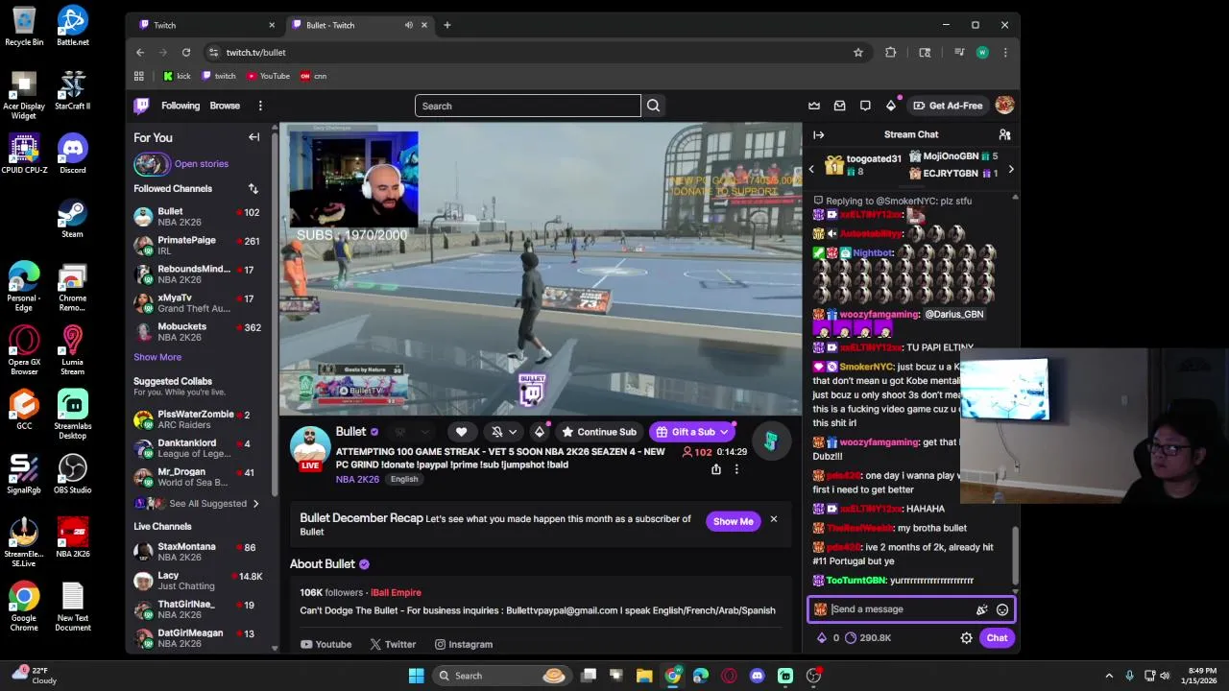The image size is (1229, 691).
Task: Open the Twitch home logo
Action: (x=141, y=106)
